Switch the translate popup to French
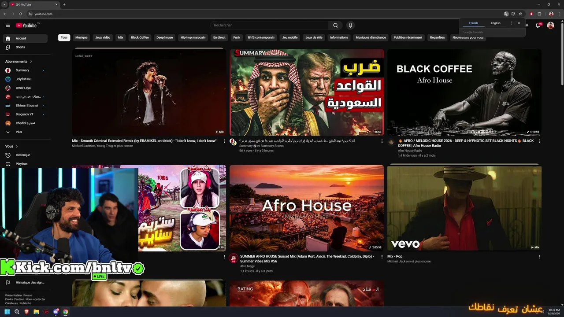The width and height of the screenshot is (564, 317). pyautogui.click(x=473, y=23)
